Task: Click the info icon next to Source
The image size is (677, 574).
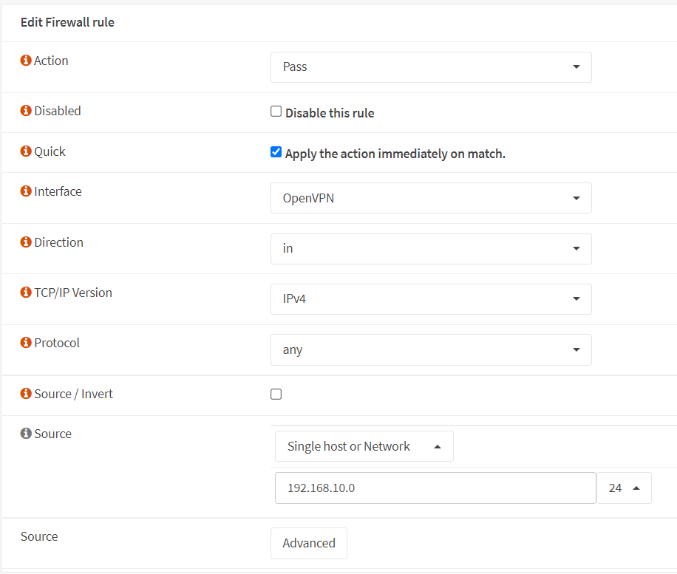Action: [27, 434]
